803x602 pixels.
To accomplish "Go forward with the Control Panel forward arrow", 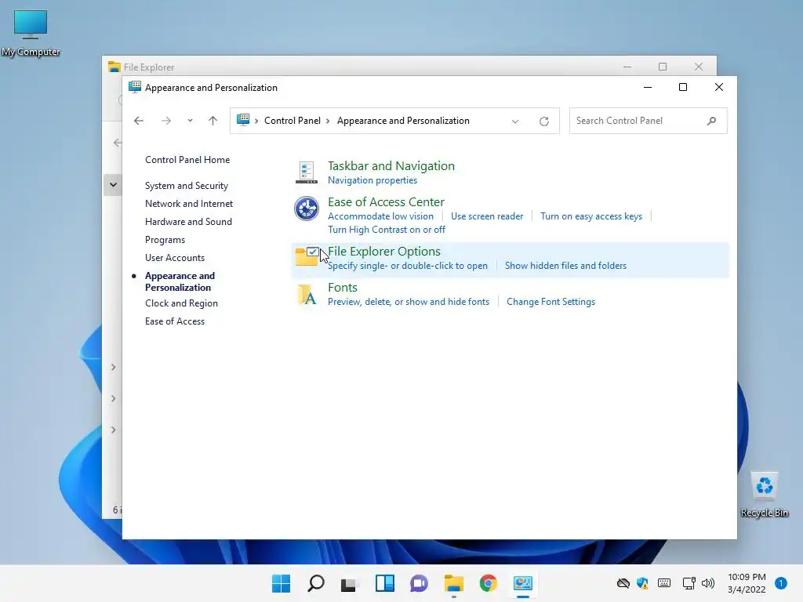I will coord(166,121).
